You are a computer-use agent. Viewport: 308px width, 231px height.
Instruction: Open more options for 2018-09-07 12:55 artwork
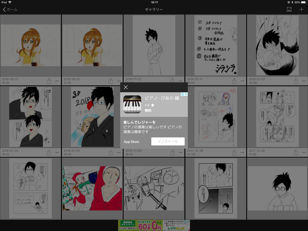[119, 81]
